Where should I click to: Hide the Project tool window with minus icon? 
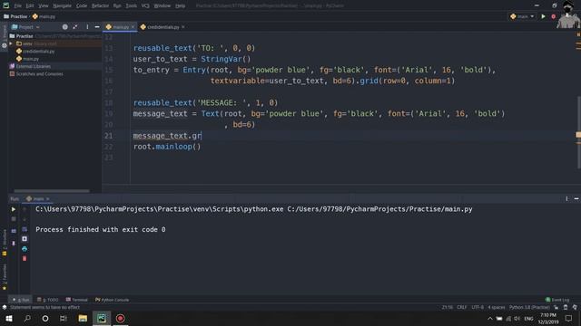tap(97, 27)
